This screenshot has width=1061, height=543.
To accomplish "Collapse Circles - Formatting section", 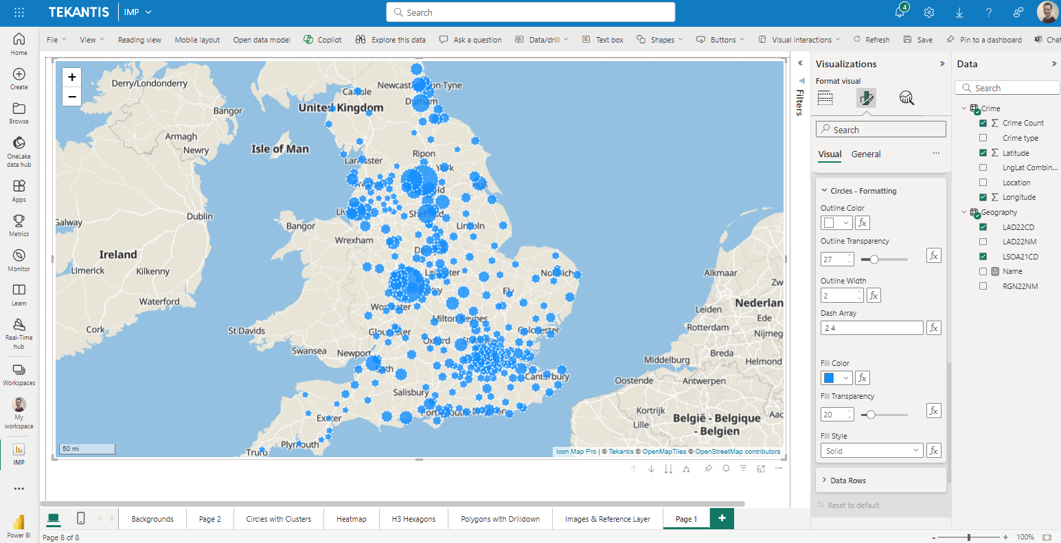I will click(x=825, y=191).
